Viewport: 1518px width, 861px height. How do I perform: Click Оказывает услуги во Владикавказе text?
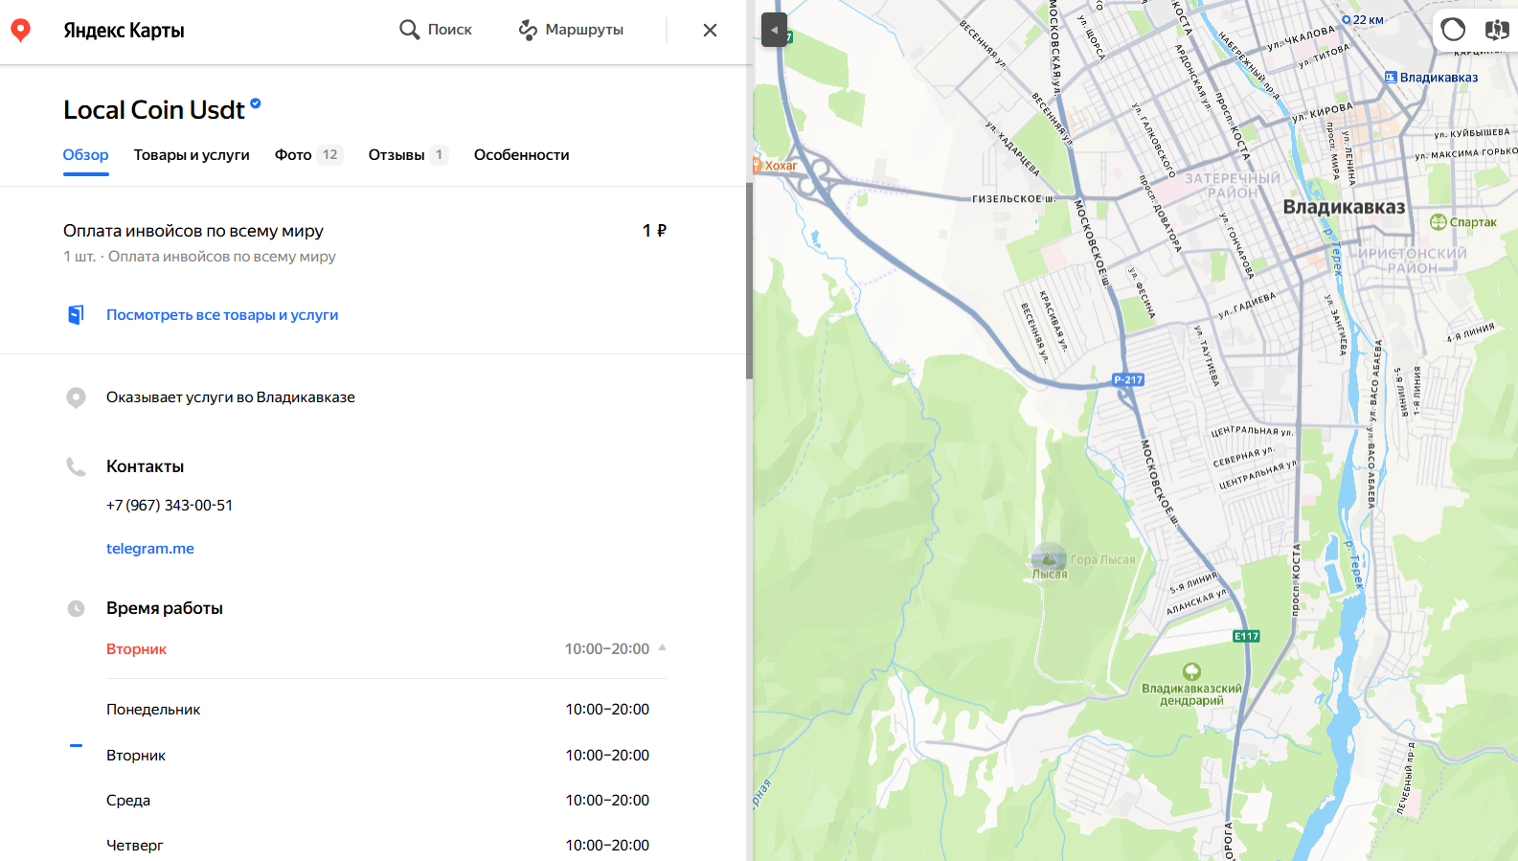click(x=231, y=397)
